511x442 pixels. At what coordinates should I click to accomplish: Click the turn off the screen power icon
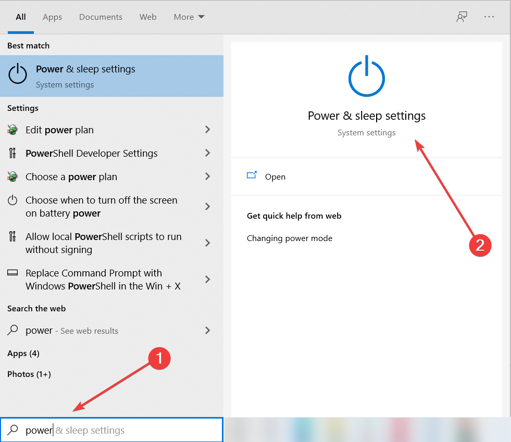pyautogui.click(x=13, y=200)
